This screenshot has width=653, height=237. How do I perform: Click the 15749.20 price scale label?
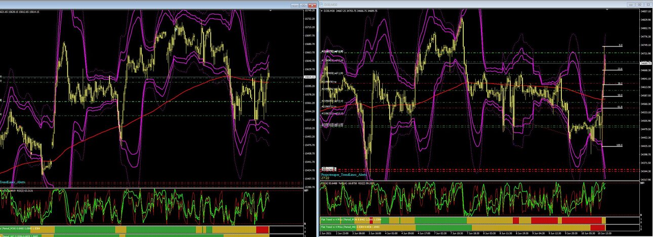(310, 11)
